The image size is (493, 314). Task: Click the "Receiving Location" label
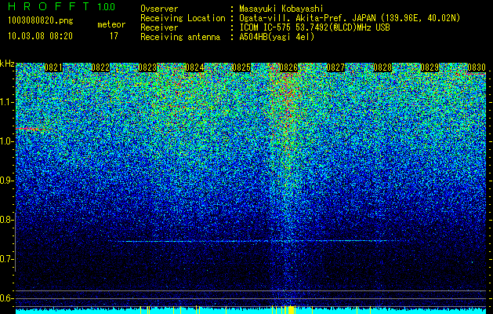pyautogui.click(x=183, y=18)
